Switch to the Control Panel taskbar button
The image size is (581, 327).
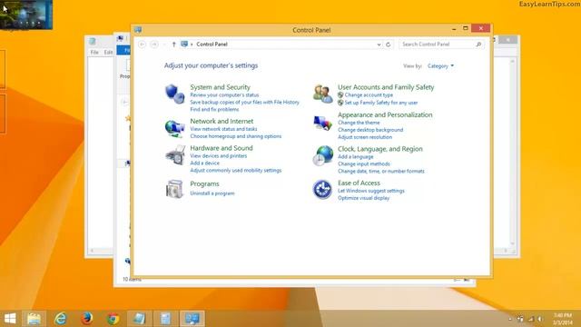click(192, 319)
